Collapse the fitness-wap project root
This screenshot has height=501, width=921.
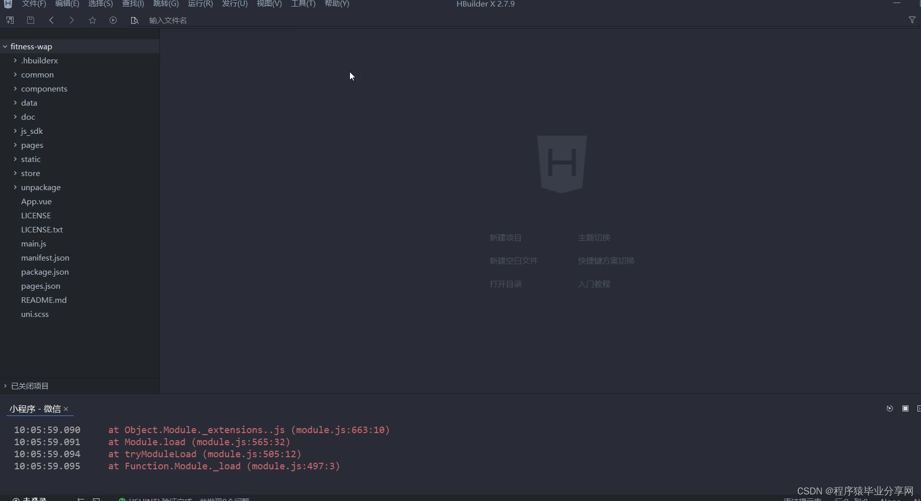(5, 46)
